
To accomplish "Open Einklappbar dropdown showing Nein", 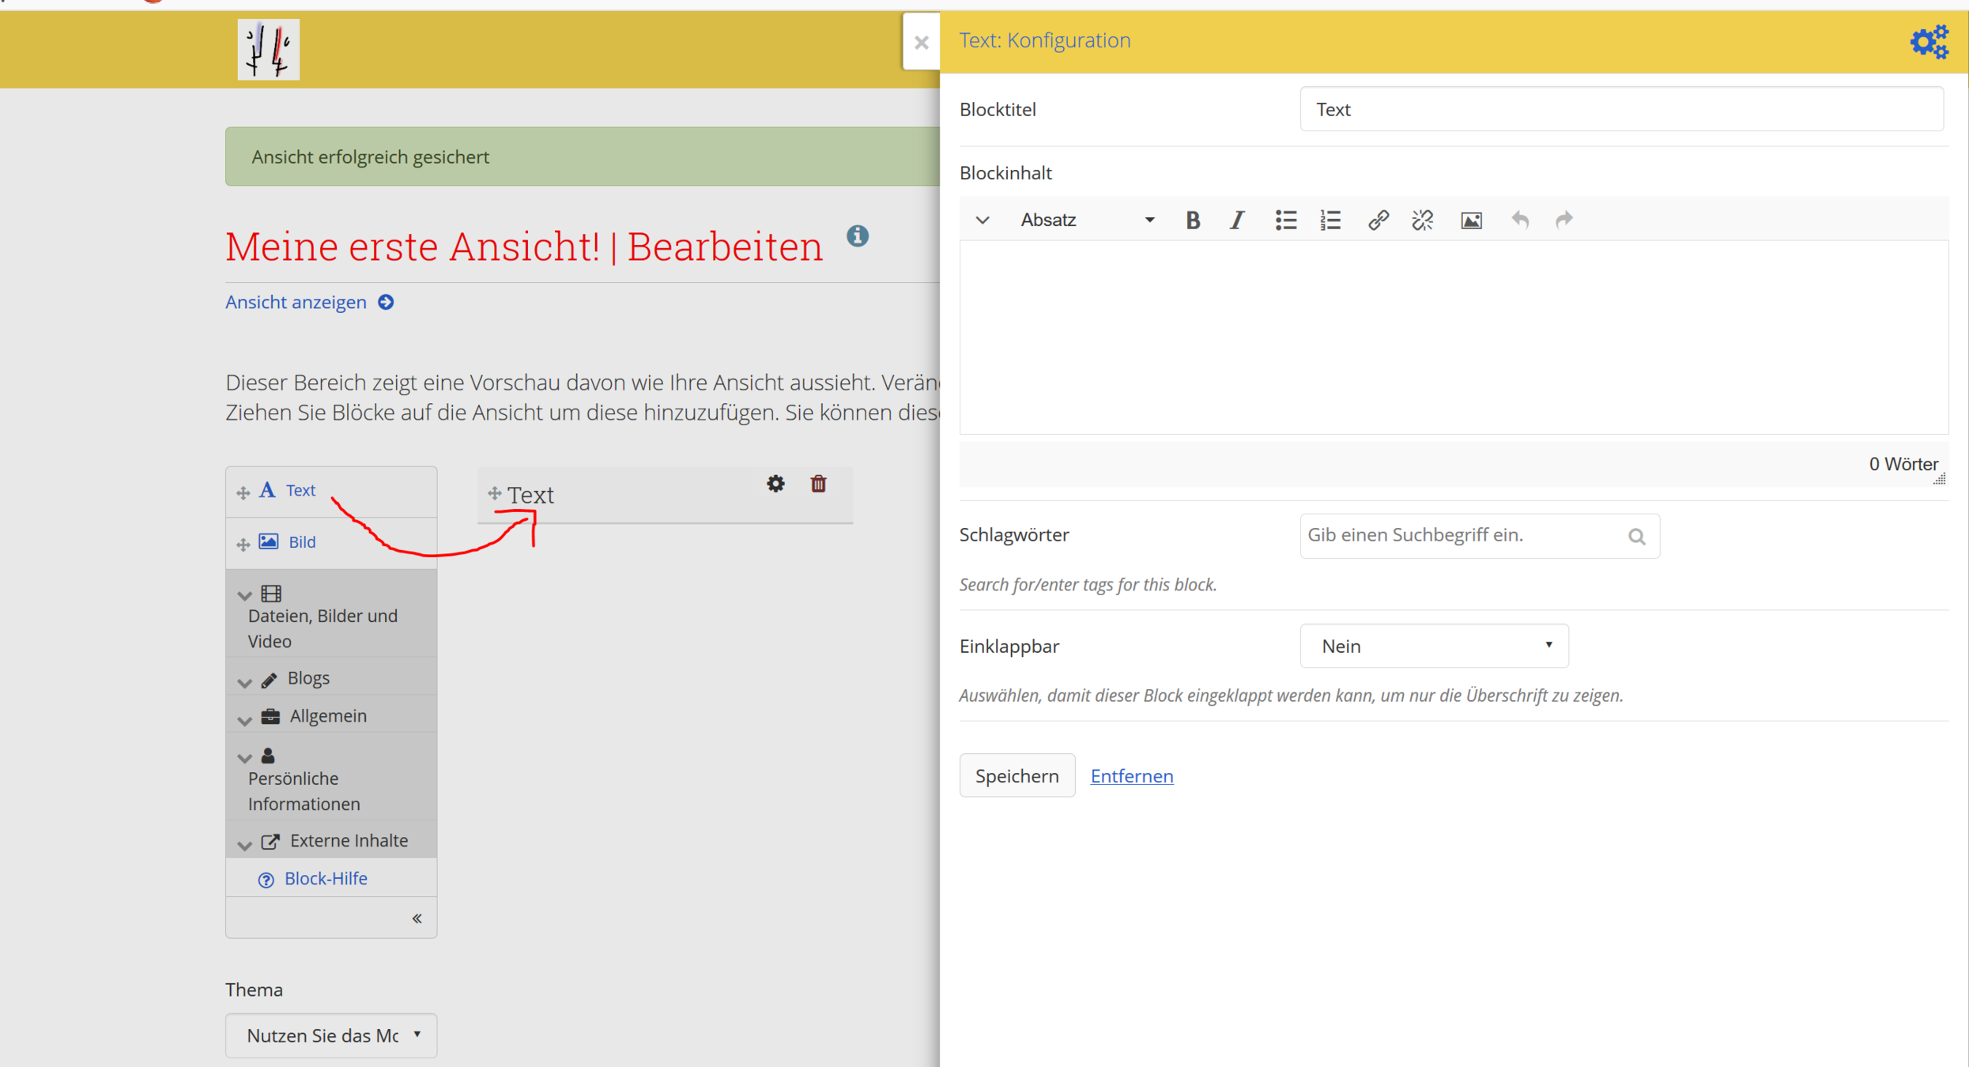I will pyautogui.click(x=1434, y=646).
